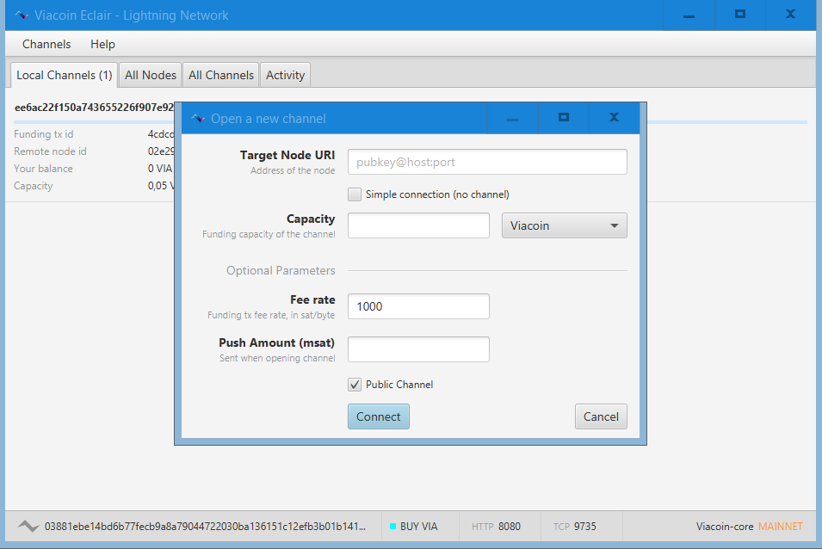Click the network status wave icon in status bar
Image resolution: width=822 pixels, height=549 pixels.
pos(28,526)
